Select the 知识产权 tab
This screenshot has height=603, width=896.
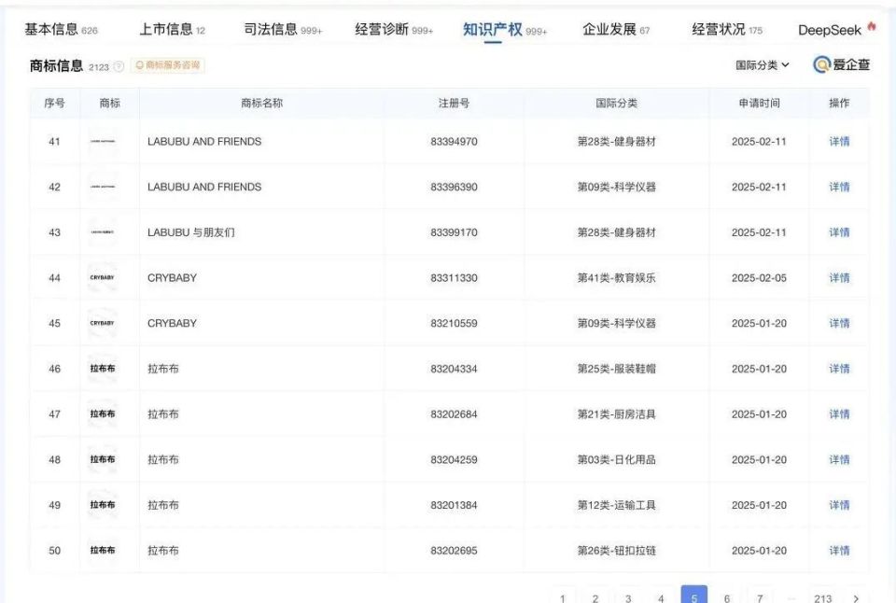tap(505, 30)
